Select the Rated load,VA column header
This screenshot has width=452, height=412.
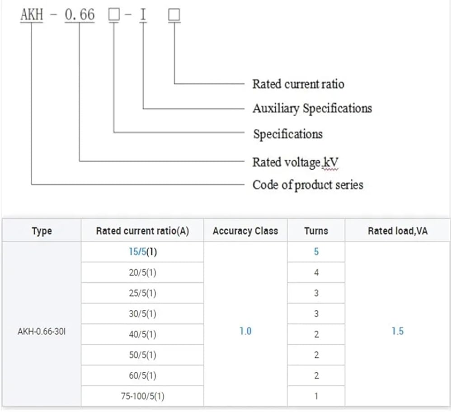(x=397, y=231)
